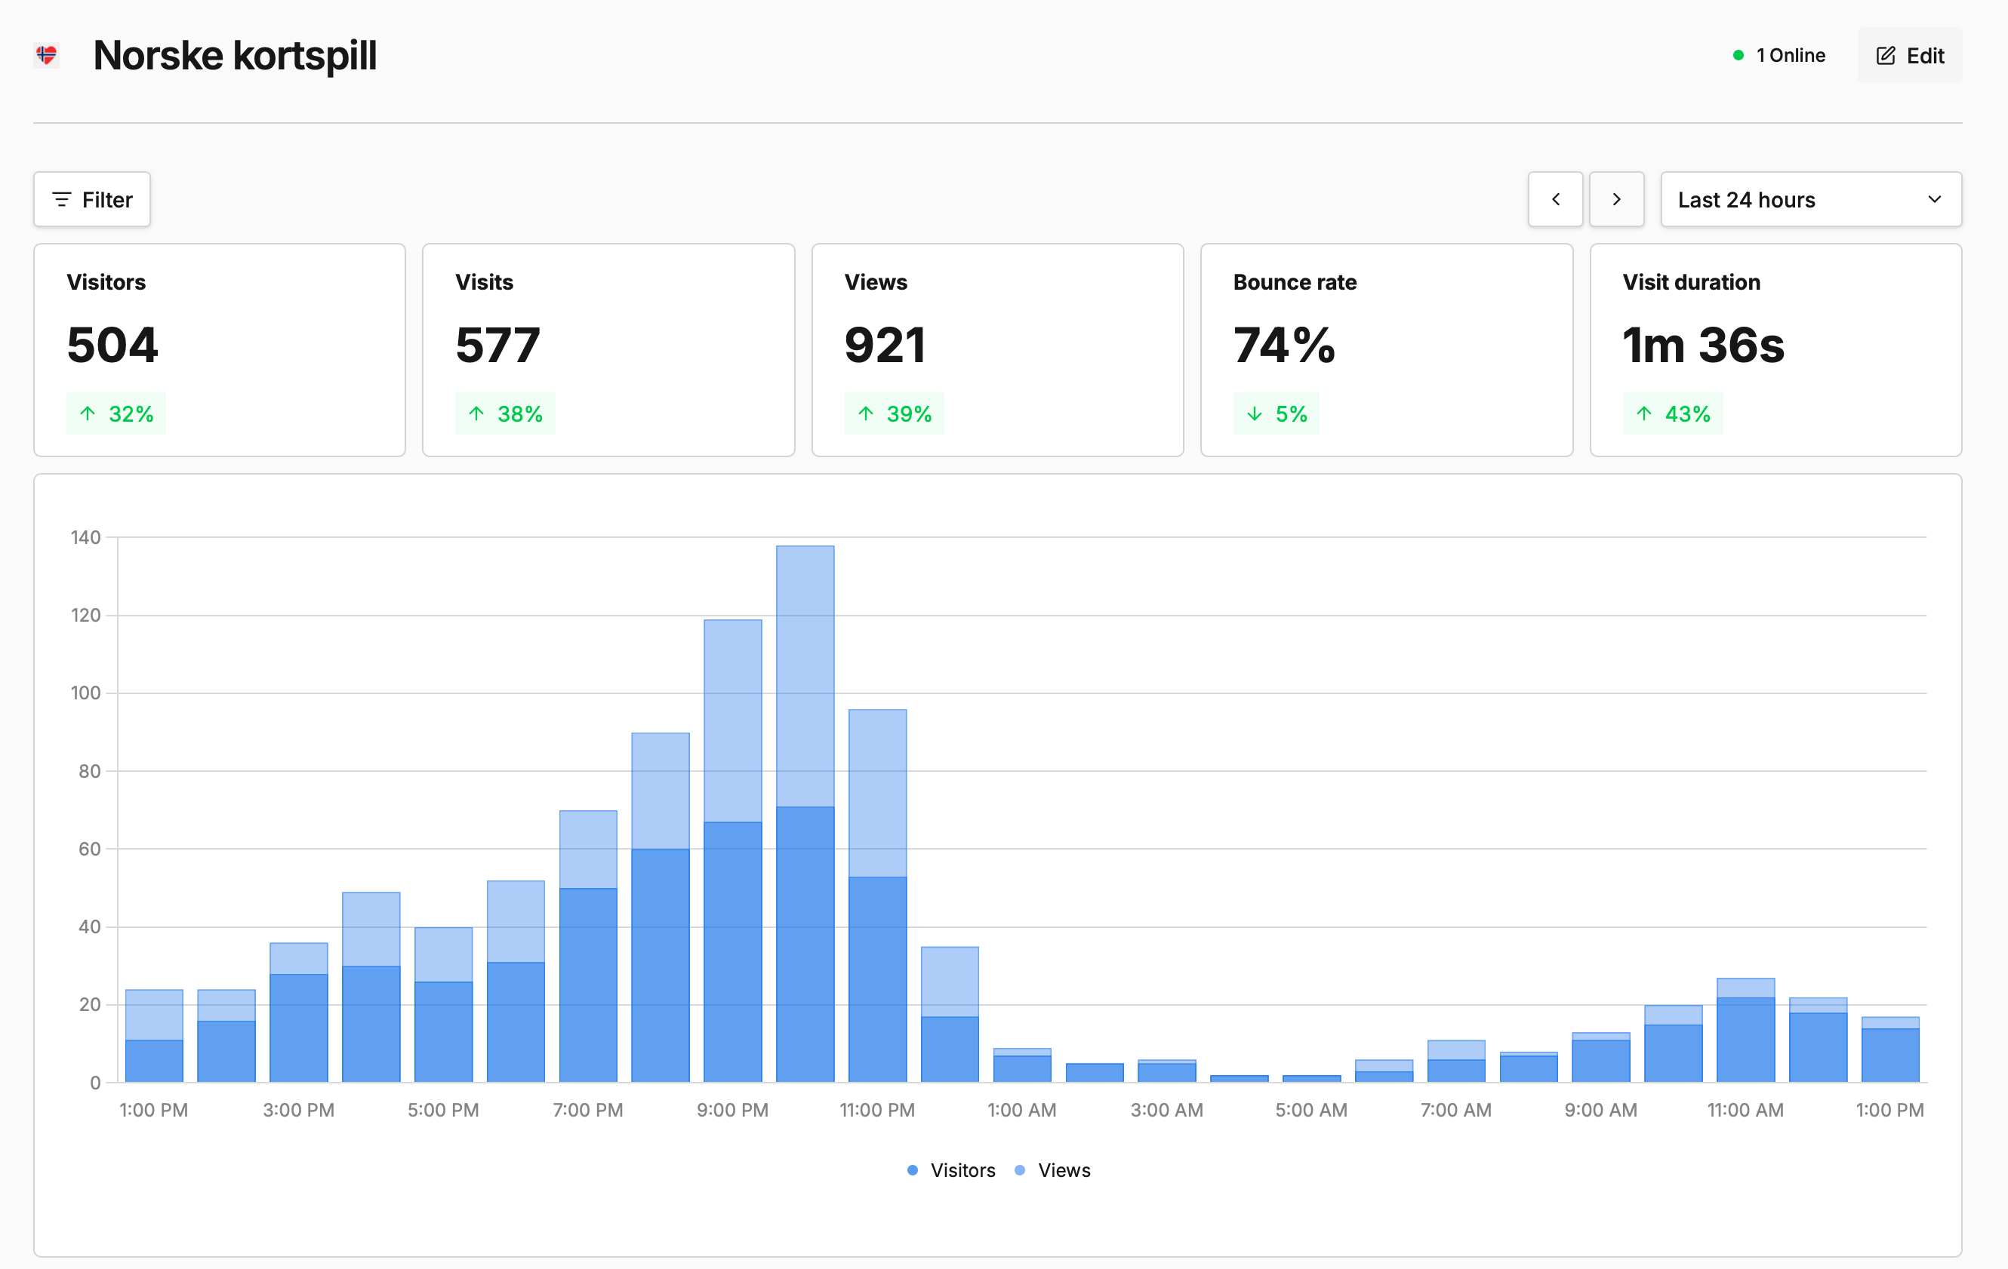This screenshot has width=2008, height=1269.
Task: Click the chart bar above 9:00 PM
Action: (x=733, y=851)
